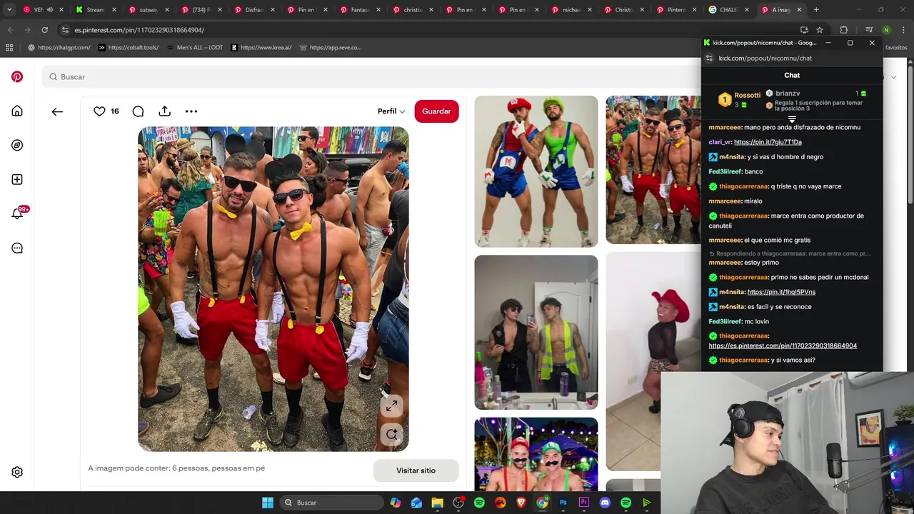The height and width of the screenshot is (514, 914).
Task: Open File Explorer from the taskbar
Action: (x=437, y=503)
